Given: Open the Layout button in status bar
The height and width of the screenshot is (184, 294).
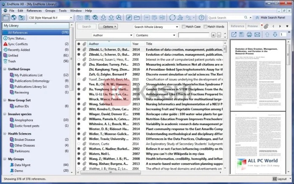Looking at the screenshot, I should (280, 179).
